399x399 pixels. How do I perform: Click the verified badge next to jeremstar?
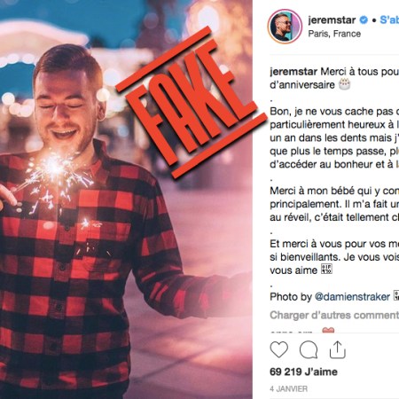[x=364, y=20]
